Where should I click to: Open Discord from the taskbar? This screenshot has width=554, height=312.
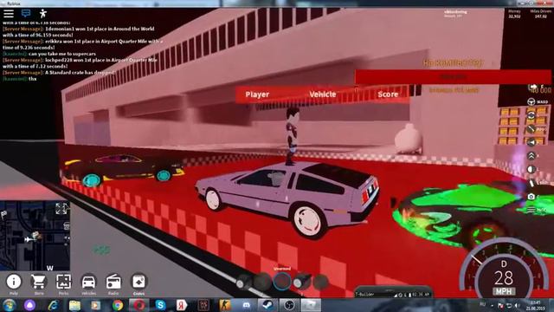pos(246,305)
